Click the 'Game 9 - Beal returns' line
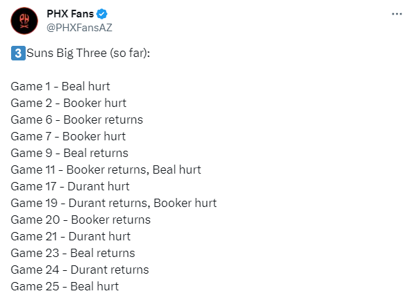The image size is (414, 298). point(69,153)
